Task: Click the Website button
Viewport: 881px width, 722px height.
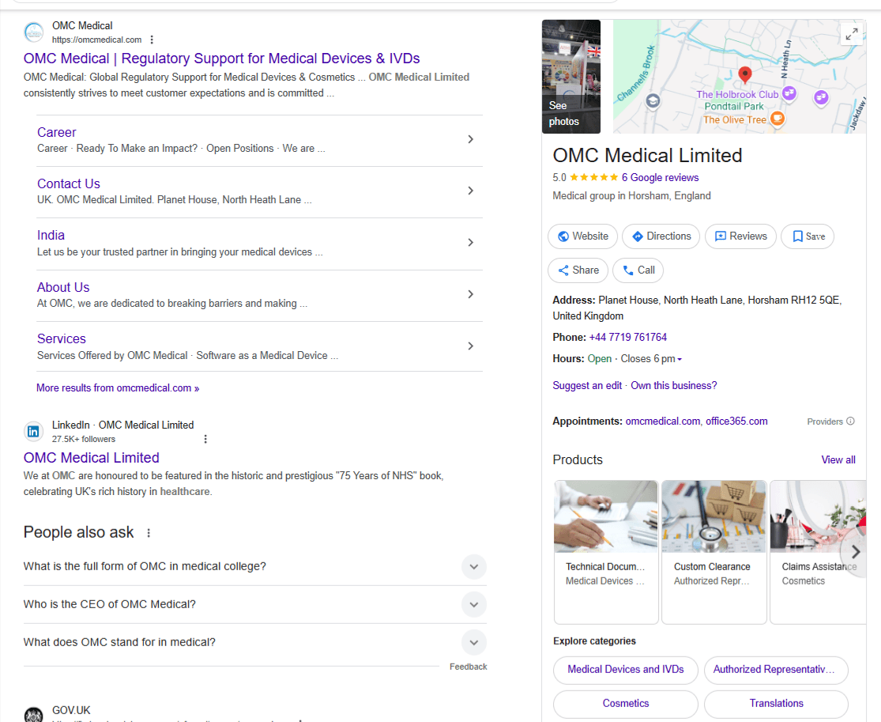Action: [x=582, y=236]
